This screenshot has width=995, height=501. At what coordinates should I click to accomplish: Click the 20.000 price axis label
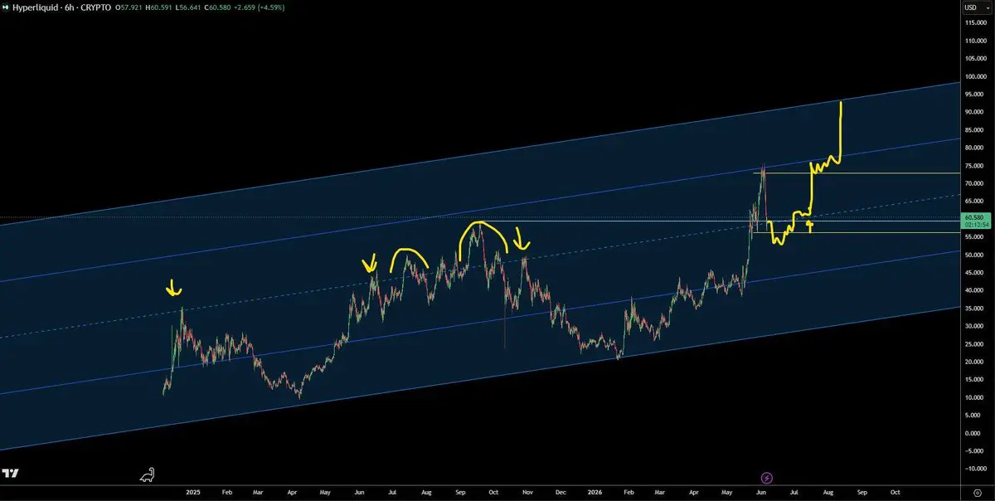pos(973,362)
